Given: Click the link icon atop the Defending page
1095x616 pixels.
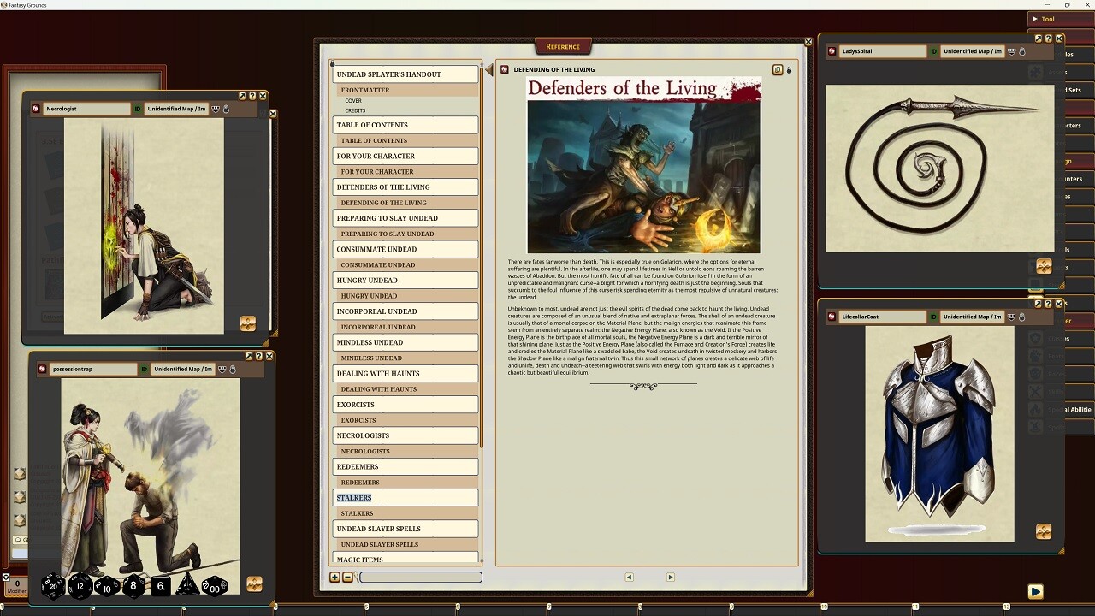Looking at the screenshot, I should (x=778, y=69).
